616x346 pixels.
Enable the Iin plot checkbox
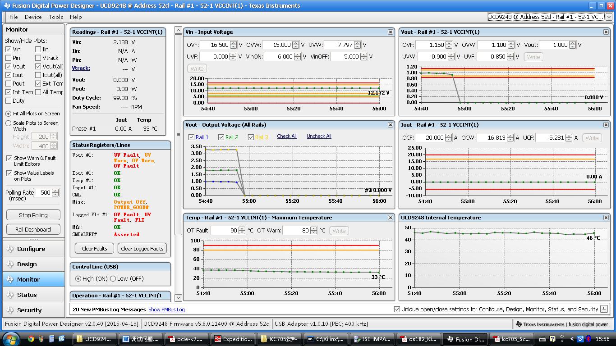tap(38, 49)
